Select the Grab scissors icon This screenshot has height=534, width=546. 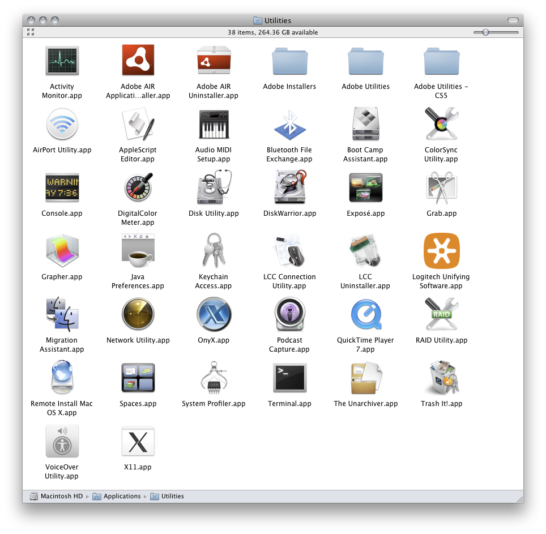[x=442, y=187]
